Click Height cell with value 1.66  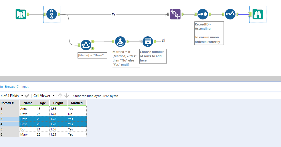58,129
